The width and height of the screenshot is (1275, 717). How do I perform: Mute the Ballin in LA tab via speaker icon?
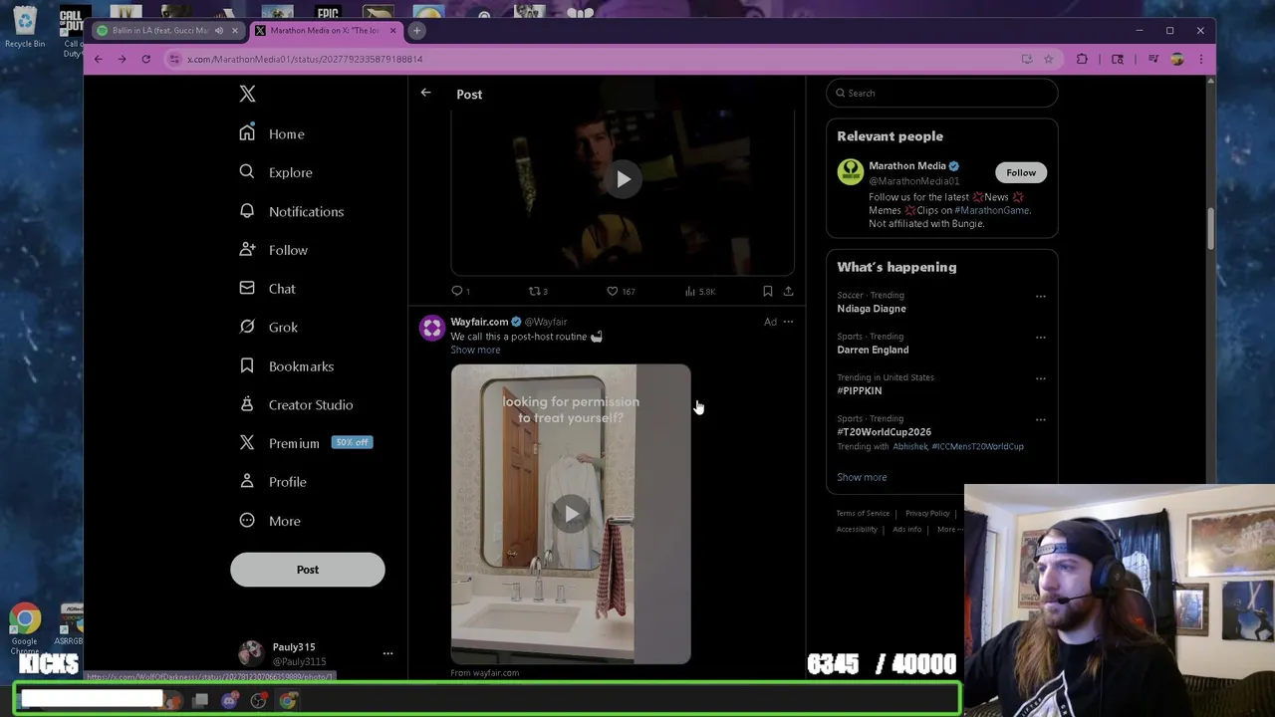coord(219,31)
